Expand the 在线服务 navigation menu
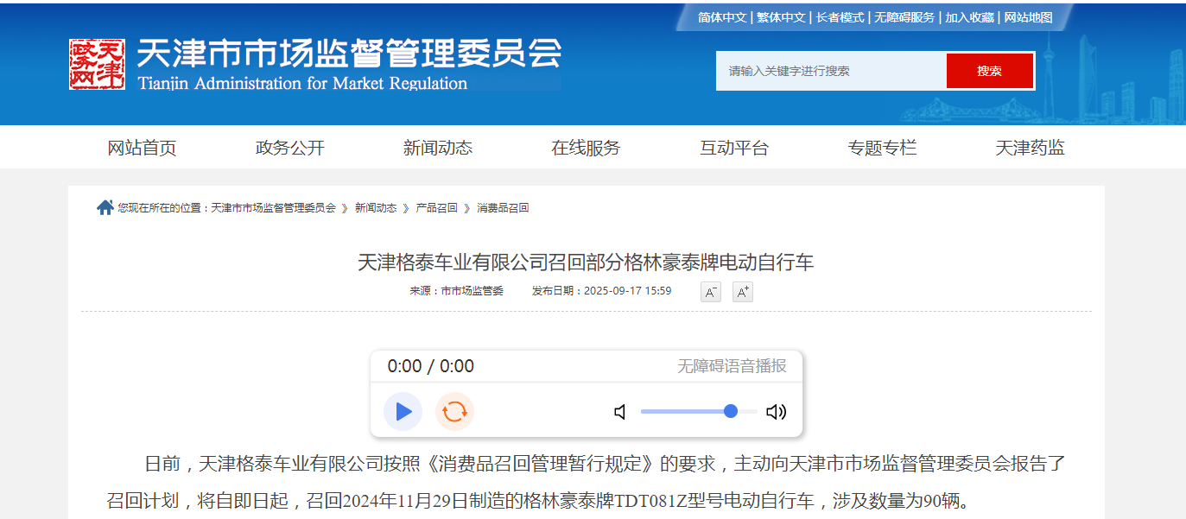 click(586, 148)
